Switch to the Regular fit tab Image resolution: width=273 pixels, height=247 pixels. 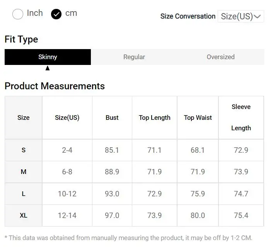tap(134, 57)
